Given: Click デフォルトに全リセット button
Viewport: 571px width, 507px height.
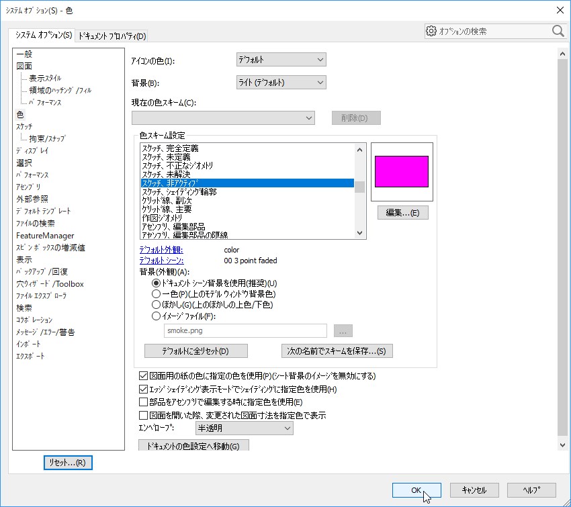Looking at the screenshot, I should [195, 351].
